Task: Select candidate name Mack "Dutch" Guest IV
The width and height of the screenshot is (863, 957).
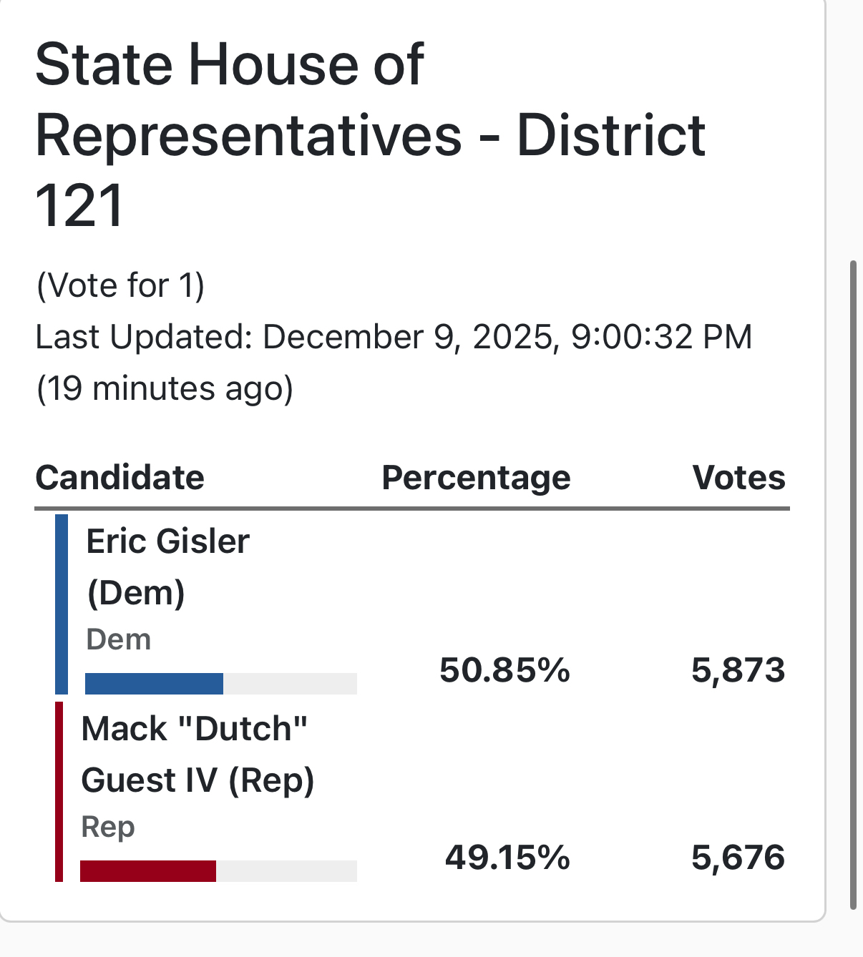Action: pos(197,754)
